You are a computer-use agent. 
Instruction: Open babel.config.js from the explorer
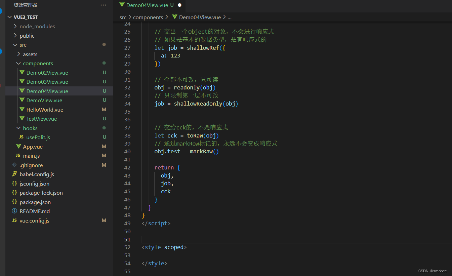click(37, 174)
